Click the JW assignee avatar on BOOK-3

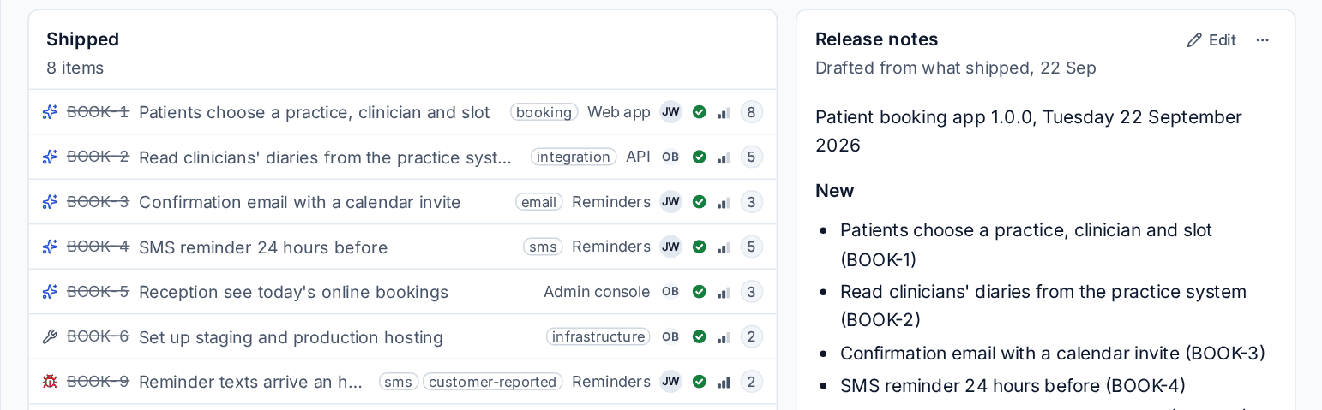pos(670,202)
